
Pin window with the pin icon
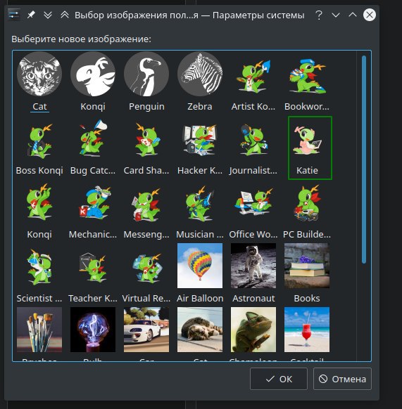(x=31, y=15)
